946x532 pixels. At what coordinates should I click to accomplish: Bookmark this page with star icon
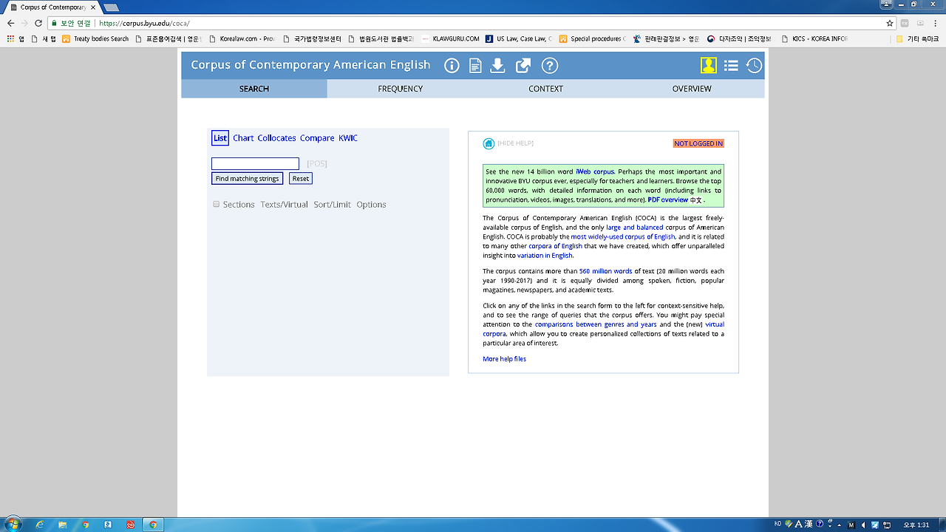[890, 23]
